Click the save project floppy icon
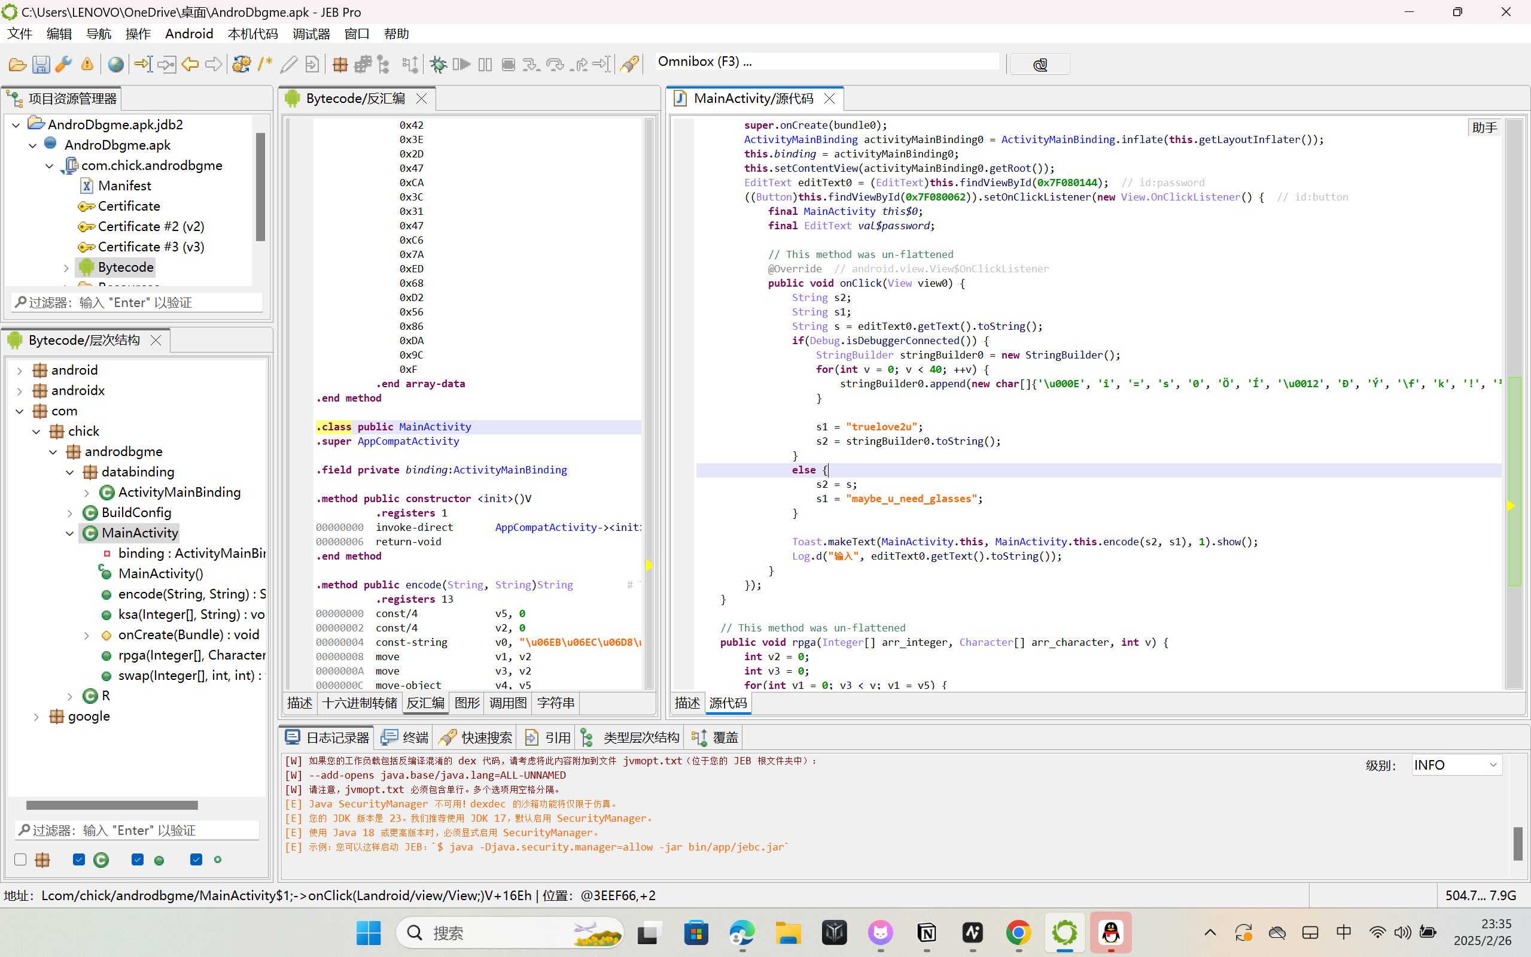 (41, 64)
